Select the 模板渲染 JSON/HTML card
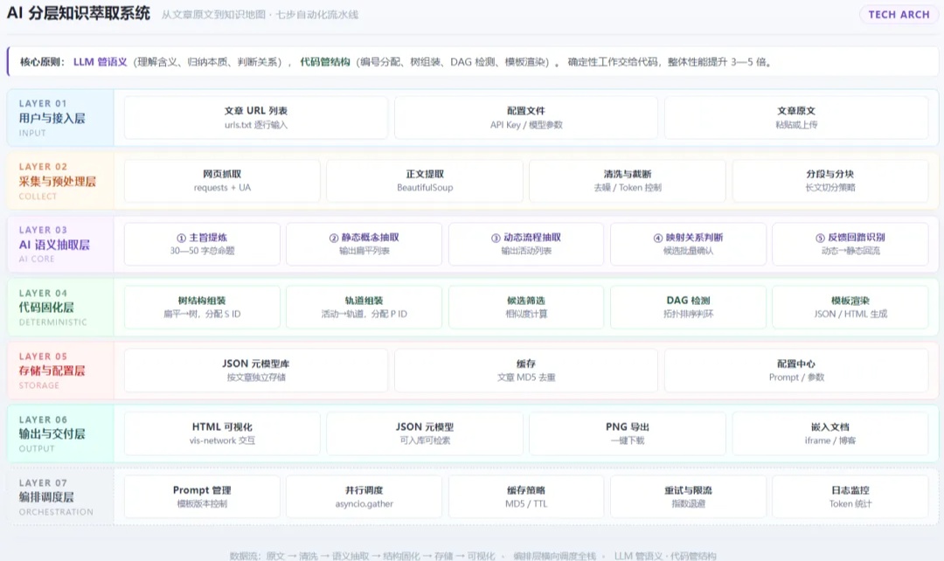 coord(850,307)
